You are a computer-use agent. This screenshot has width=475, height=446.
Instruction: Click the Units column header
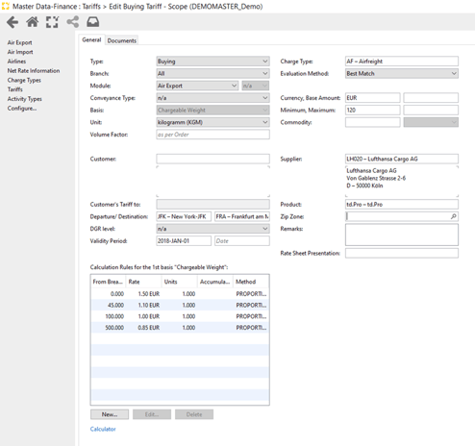(180, 282)
